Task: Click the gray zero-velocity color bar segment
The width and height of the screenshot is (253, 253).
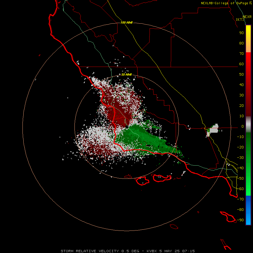Action: point(248,125)
